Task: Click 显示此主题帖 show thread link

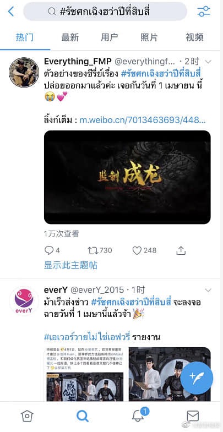Action: click(x=70, y=265)
